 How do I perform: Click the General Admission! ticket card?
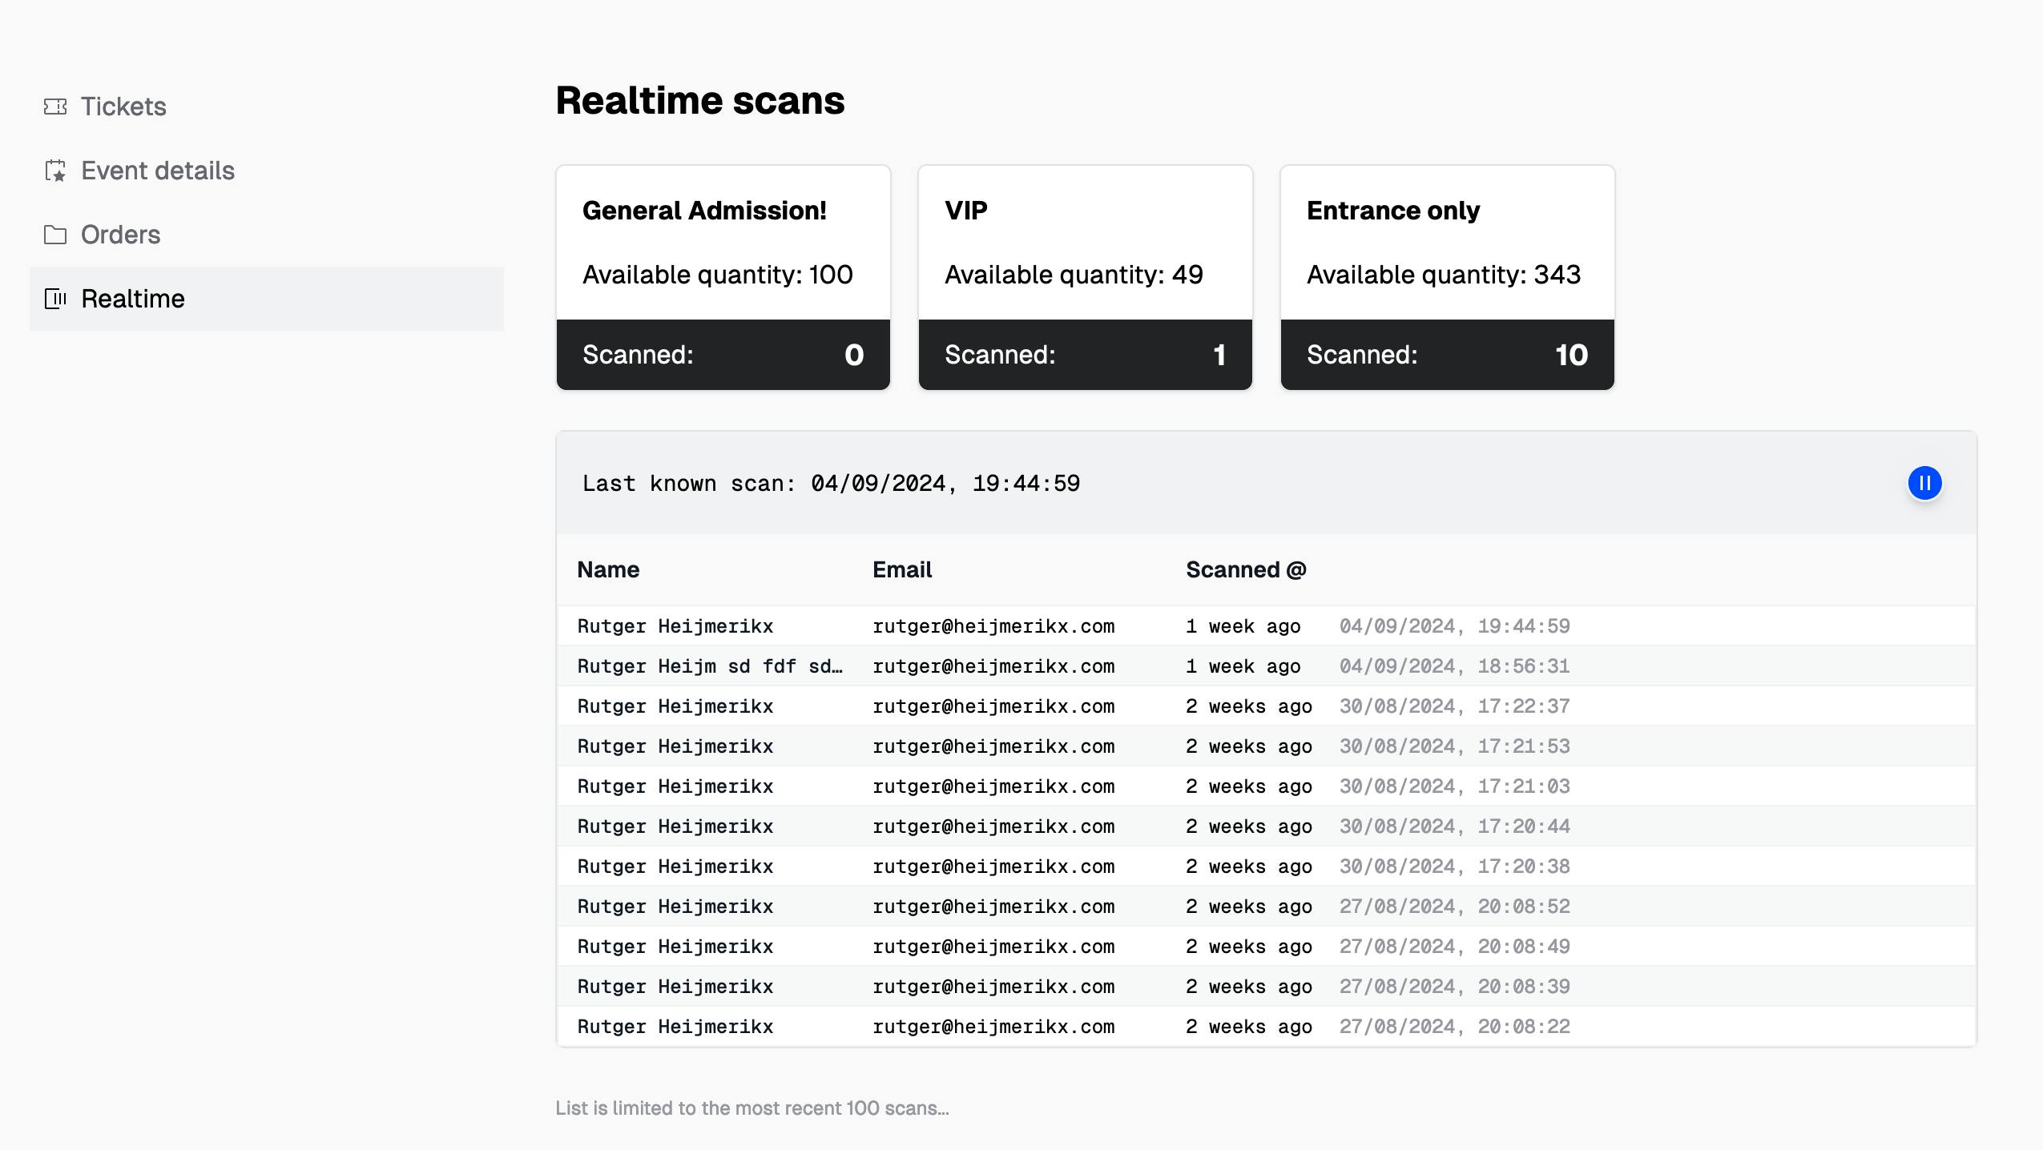pyautogui.click(x=723, y=244)
